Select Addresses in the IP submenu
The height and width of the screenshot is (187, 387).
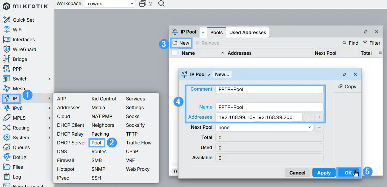point(69,108)
